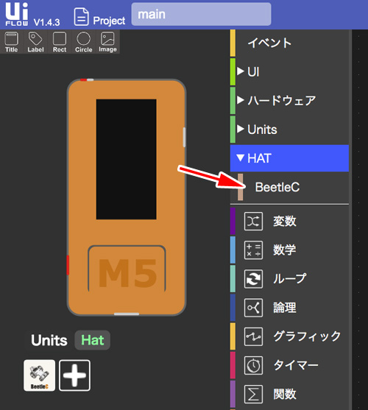Image resolution: width=368 pixels, height=410 pixels.
Task: Select the Circle shape tool
Action: (84, 42)
